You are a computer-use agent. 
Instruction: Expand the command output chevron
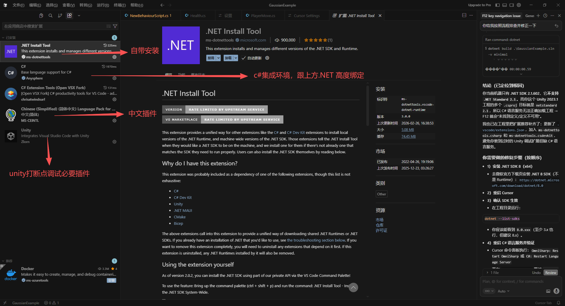pyautogui.click(x=521, y=74)
